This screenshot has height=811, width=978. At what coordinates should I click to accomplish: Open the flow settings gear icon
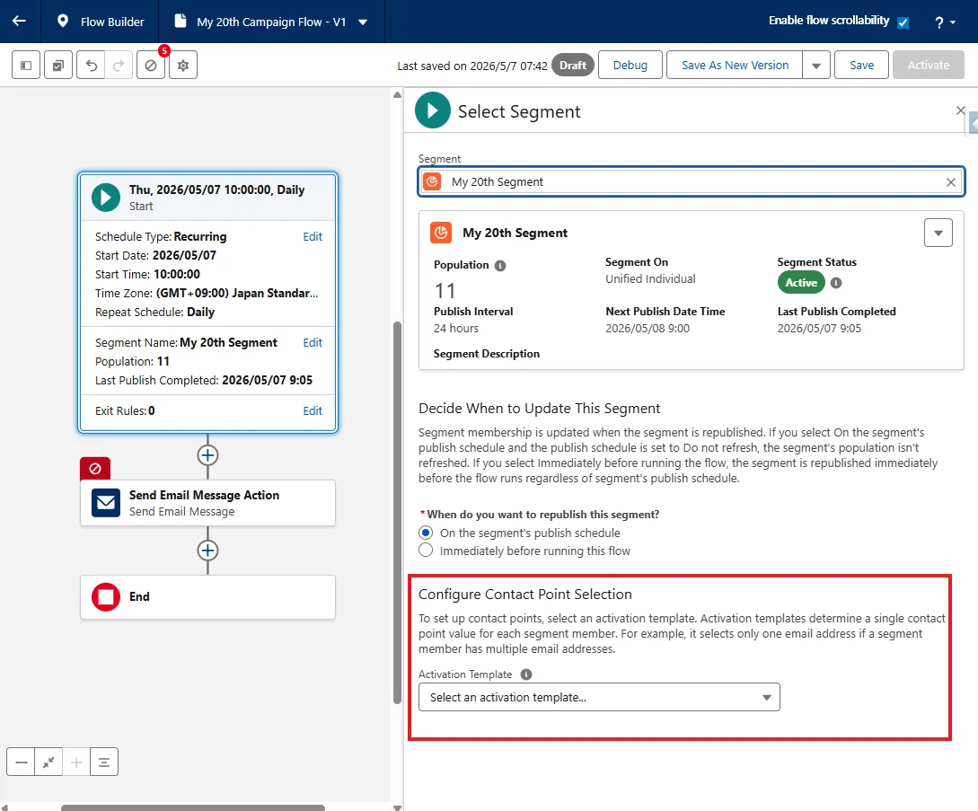pyautogui.click(x=183, y=65)
